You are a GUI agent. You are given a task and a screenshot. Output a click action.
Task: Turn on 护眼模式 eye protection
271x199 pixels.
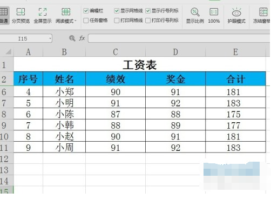point(236,15)
